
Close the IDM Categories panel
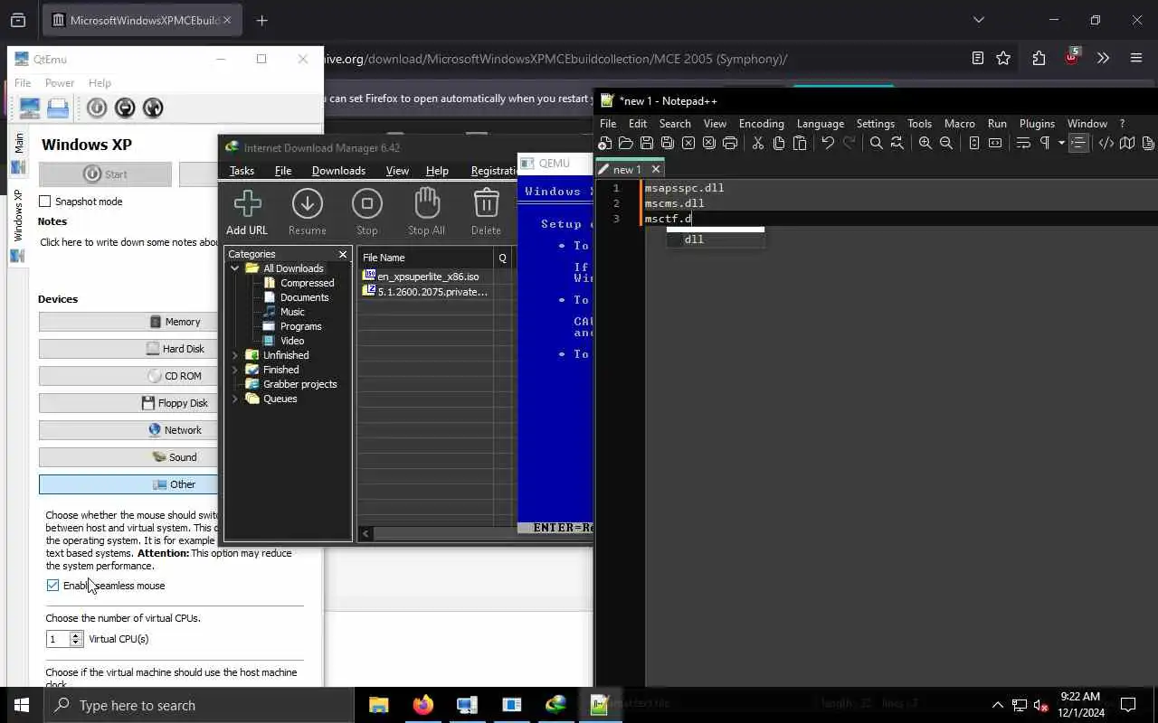point(343,254)
